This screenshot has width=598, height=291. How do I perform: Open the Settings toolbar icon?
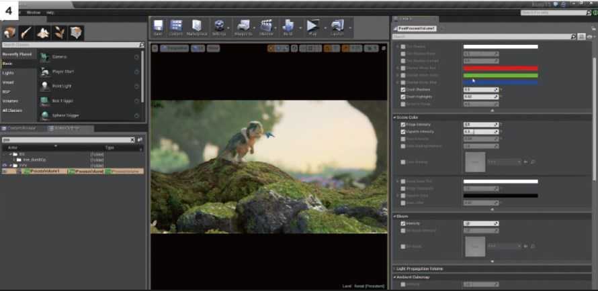219,27
